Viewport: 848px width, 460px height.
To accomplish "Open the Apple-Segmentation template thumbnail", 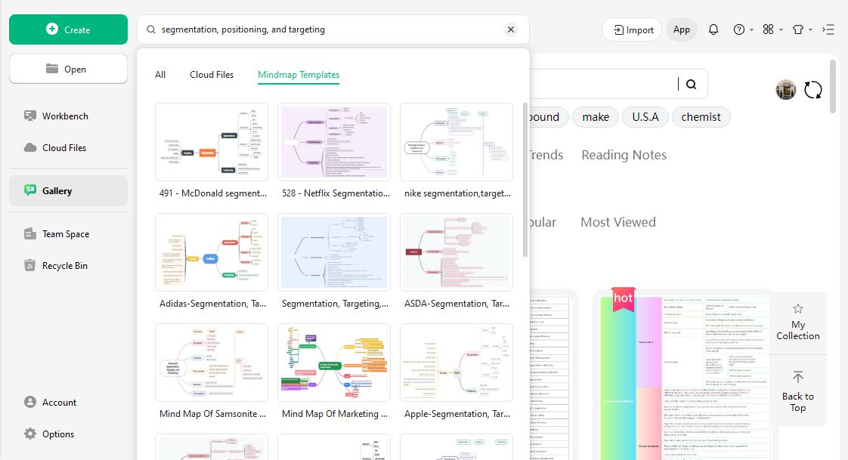I will point(456,363).
